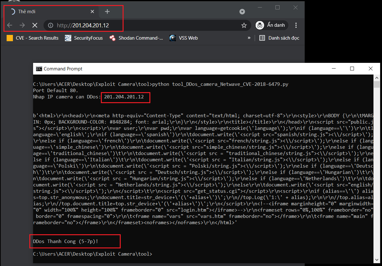
Task: Open 'CVE - Search Results' bookmark
Action: click(33, 38)
